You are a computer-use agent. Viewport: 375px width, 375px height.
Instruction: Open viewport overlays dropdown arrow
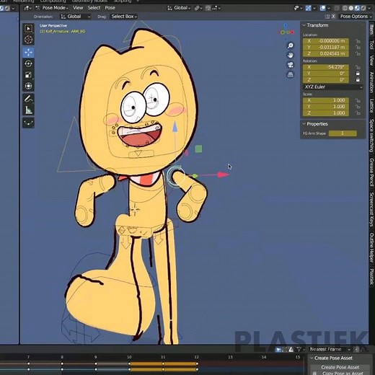click(329, 8)
